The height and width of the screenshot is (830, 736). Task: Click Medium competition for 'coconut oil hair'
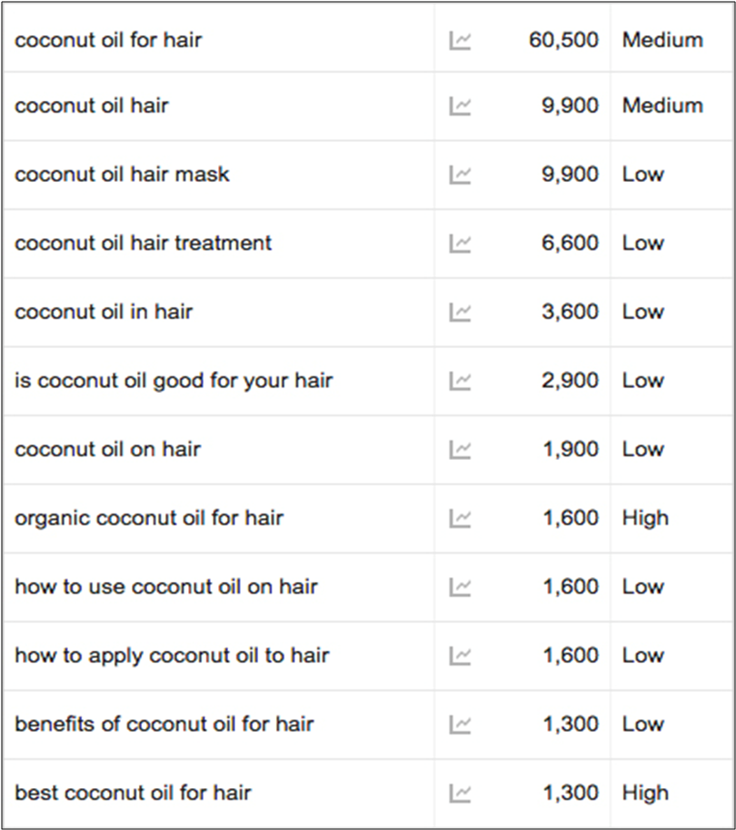[662, 105]
